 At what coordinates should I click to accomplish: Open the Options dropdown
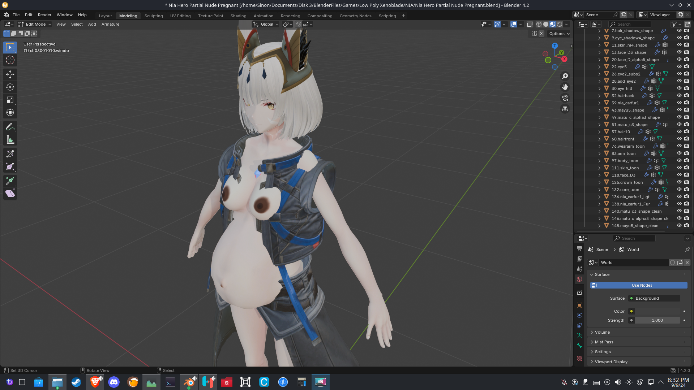click(x=559, y=34)
